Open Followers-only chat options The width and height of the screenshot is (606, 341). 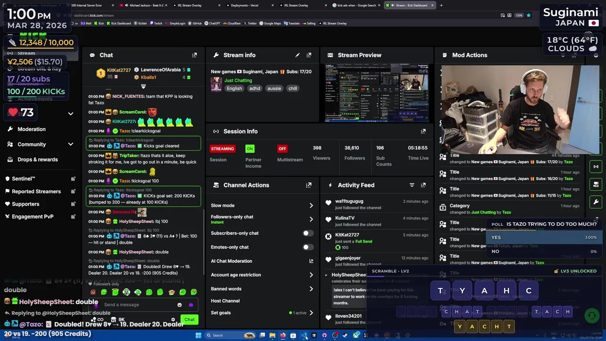point(262,219)
